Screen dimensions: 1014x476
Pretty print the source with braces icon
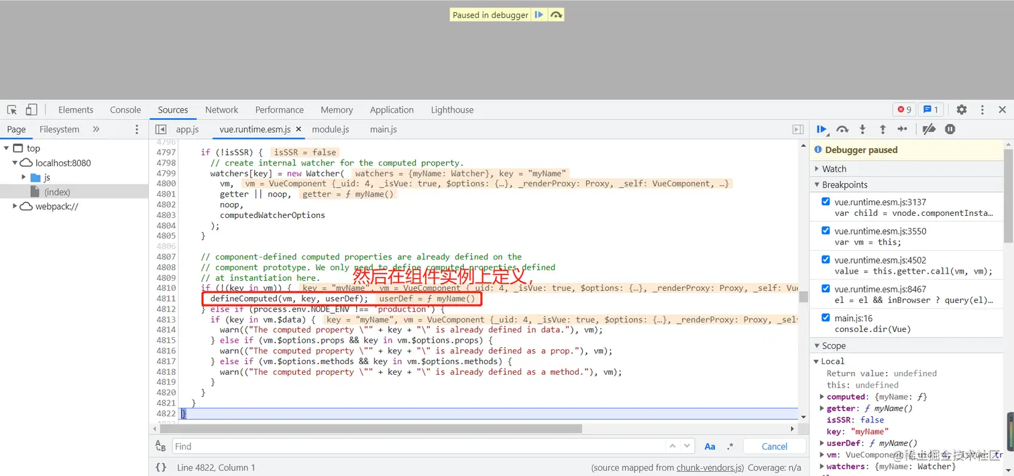click(x=161, y=467)
